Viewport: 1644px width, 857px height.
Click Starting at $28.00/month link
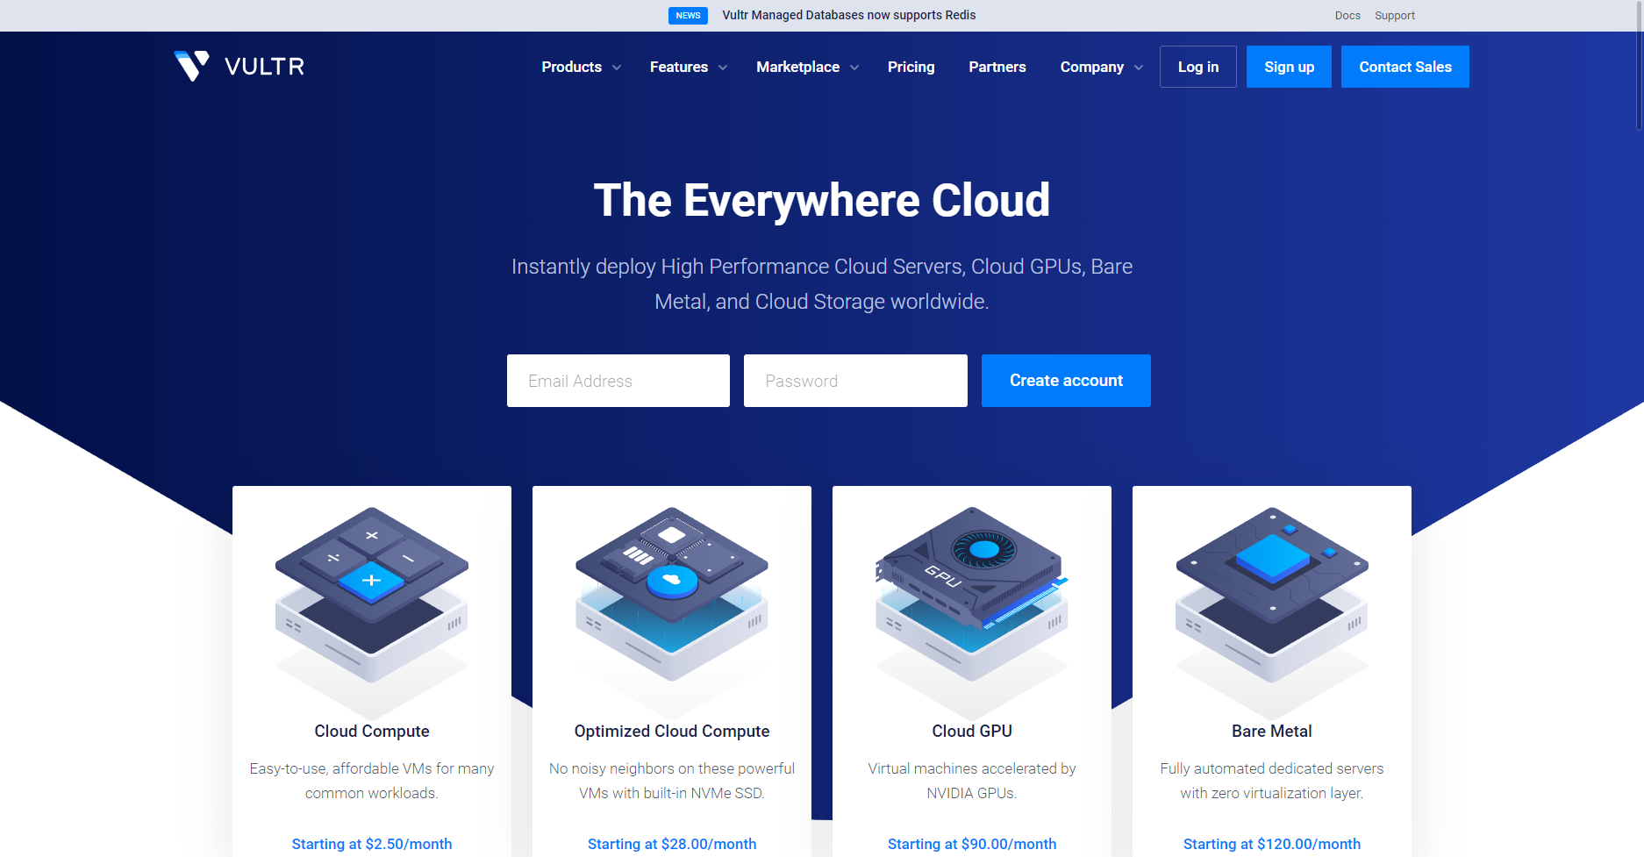[x=672, y=844]
